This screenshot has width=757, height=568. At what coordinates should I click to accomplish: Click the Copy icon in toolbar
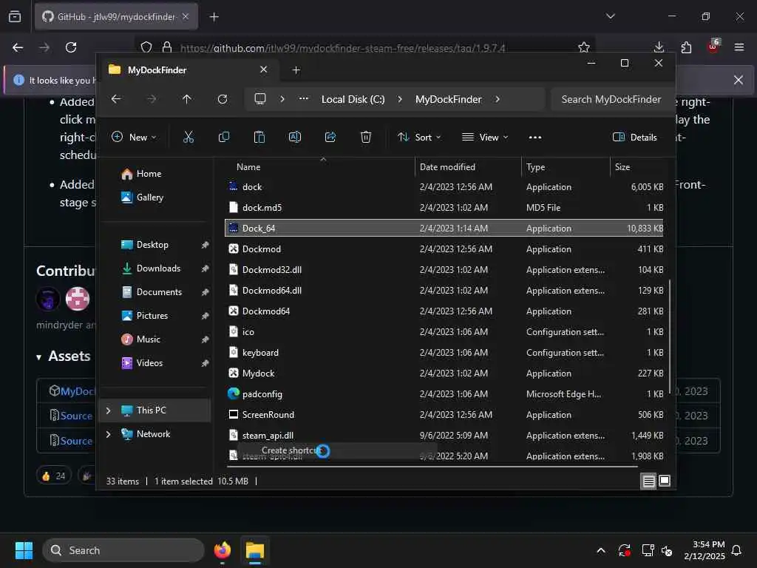click(224, 137)
